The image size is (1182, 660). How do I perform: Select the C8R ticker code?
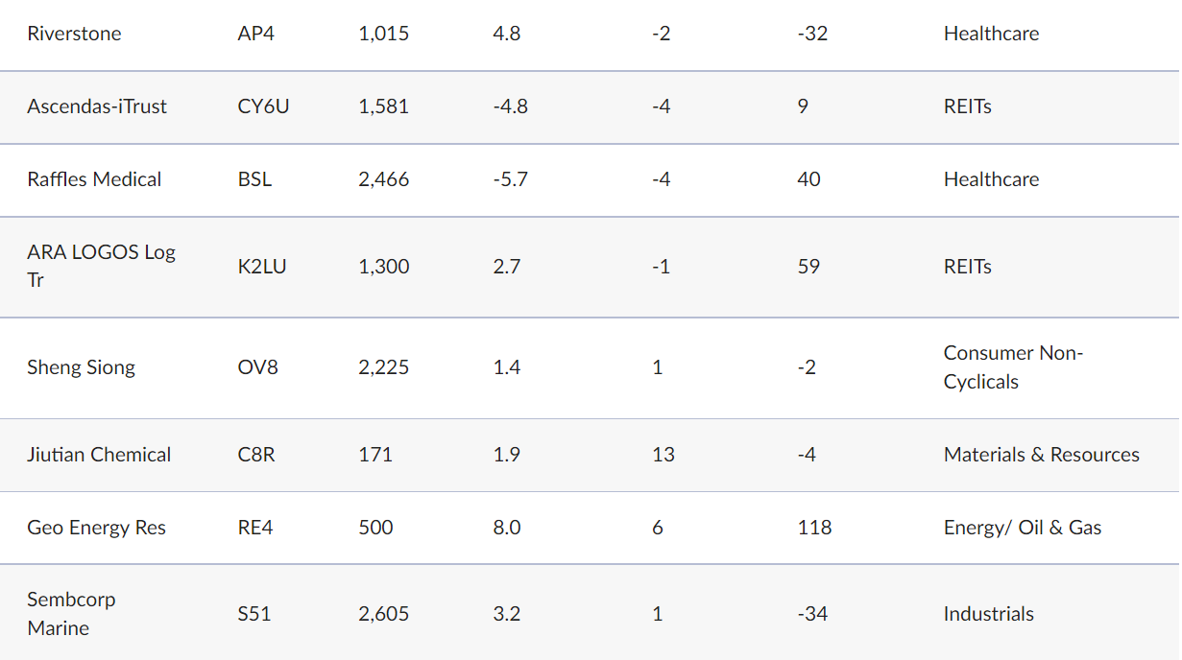tap(256, 455)
